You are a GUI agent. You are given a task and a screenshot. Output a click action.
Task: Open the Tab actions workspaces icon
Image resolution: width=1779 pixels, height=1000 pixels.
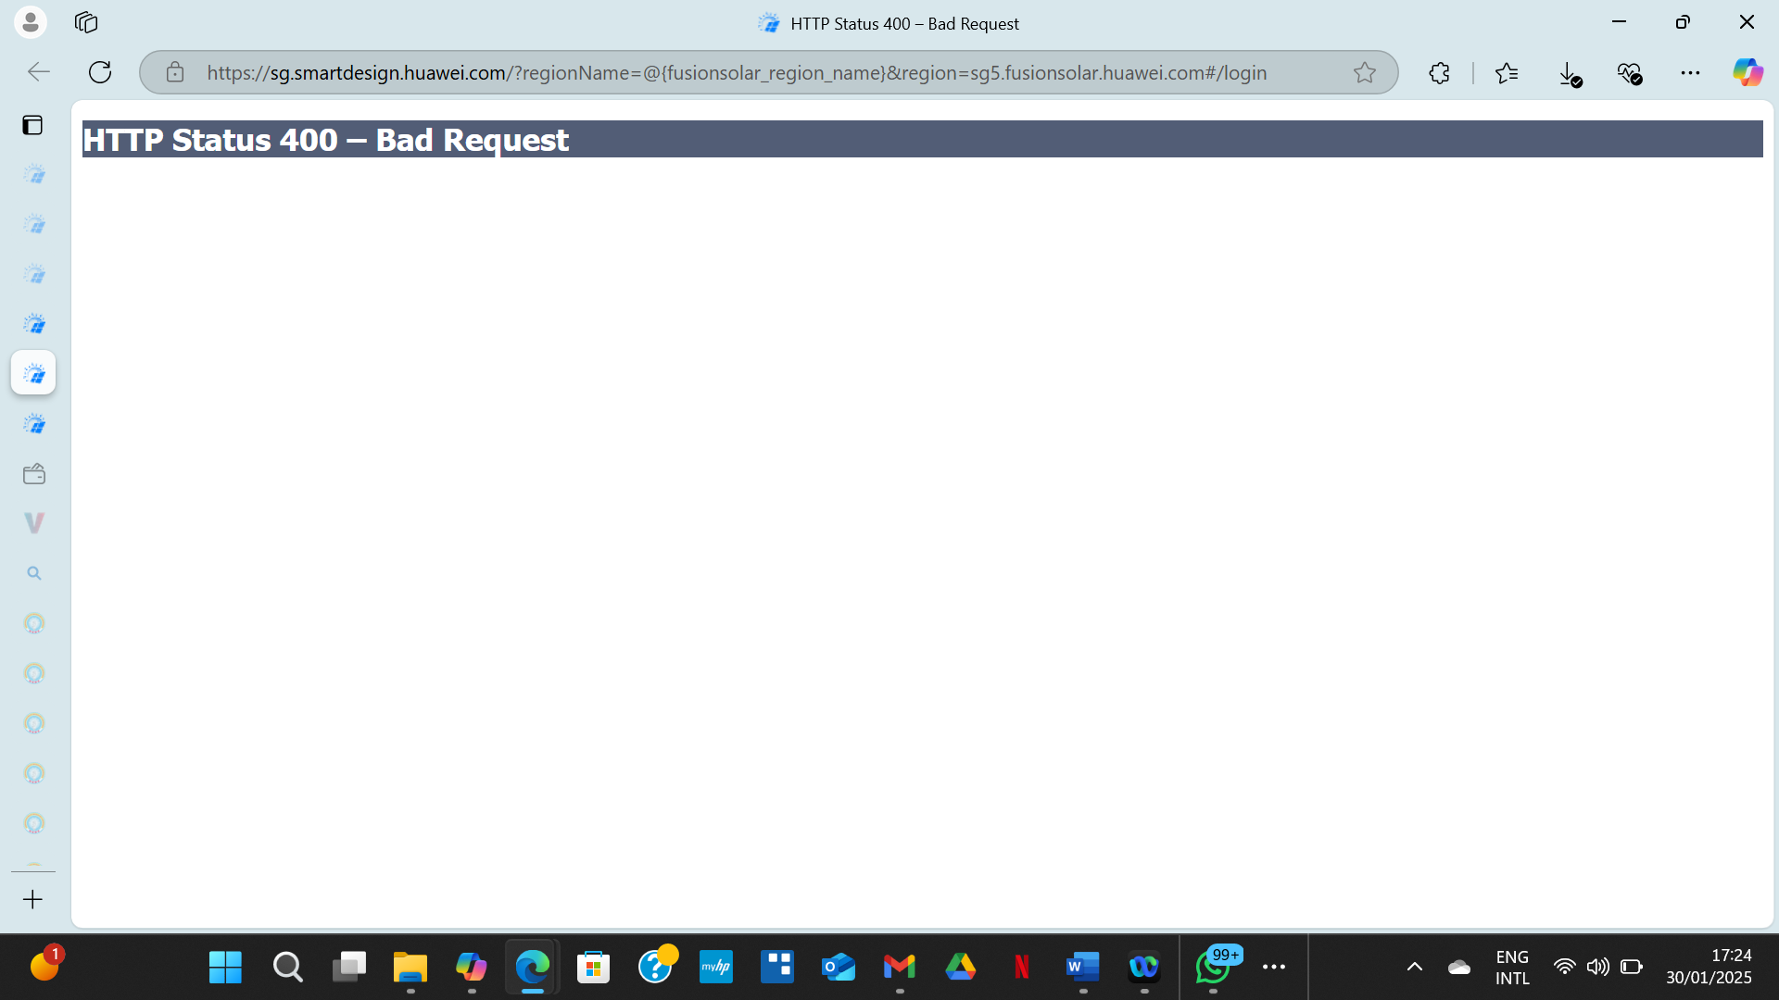(x=86, y=22)
